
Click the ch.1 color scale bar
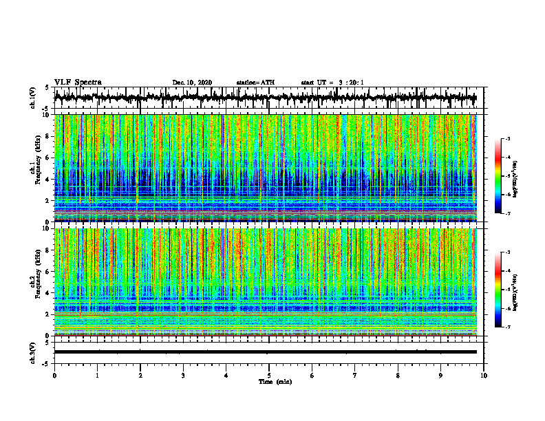click(498, 176)
